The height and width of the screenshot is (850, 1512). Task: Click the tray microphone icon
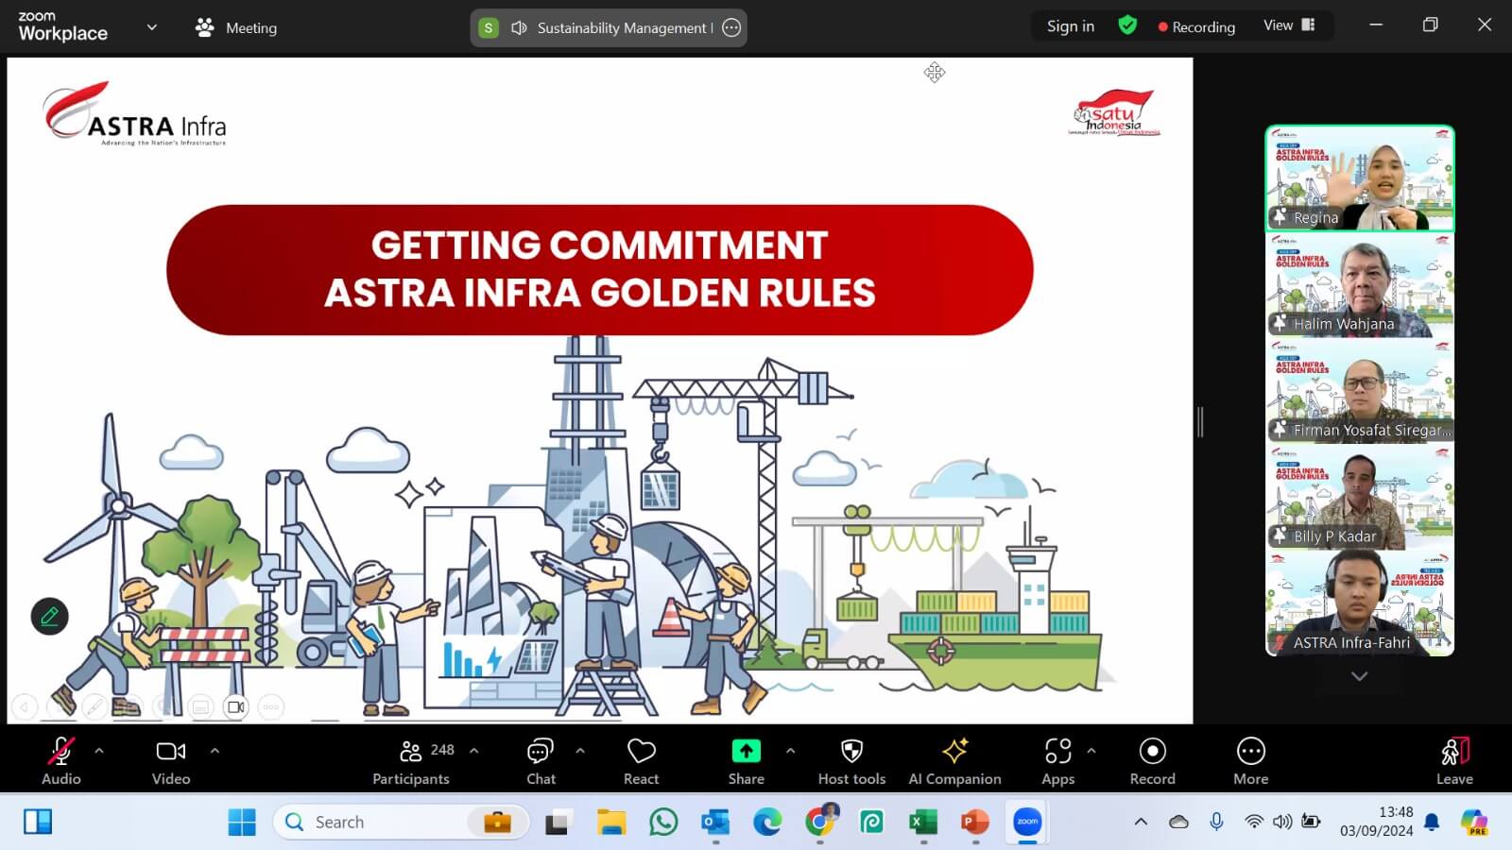(x=1216, y=822)
